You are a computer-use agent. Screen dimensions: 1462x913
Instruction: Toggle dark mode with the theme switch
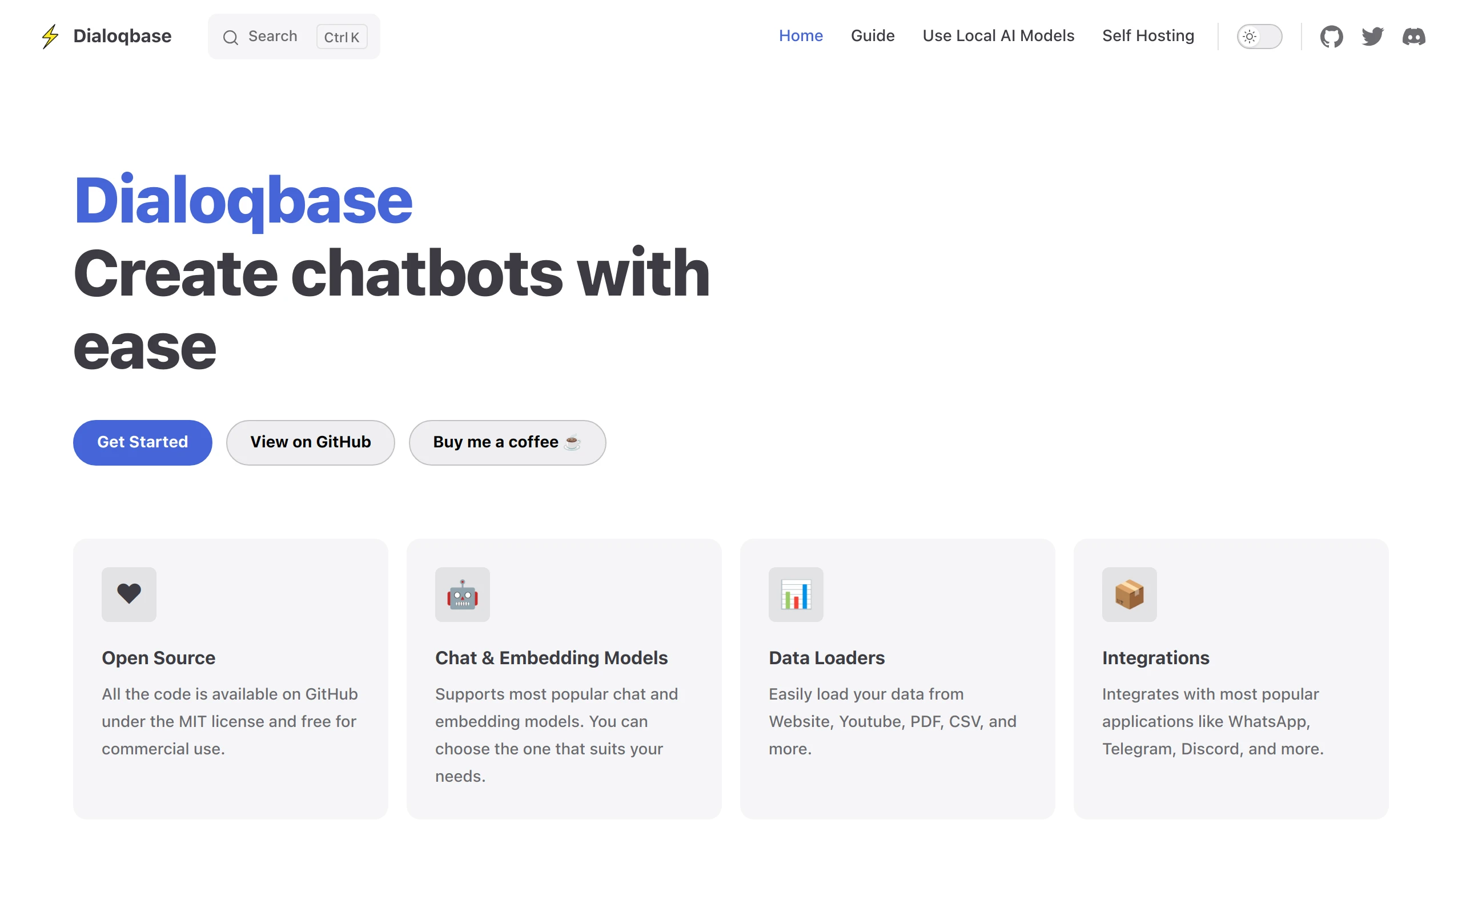(1259, 36)
